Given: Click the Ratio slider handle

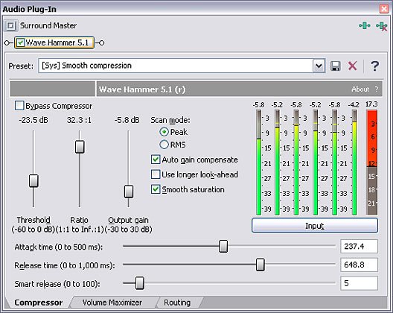Looking at the screenshot, I should point(80,147).
